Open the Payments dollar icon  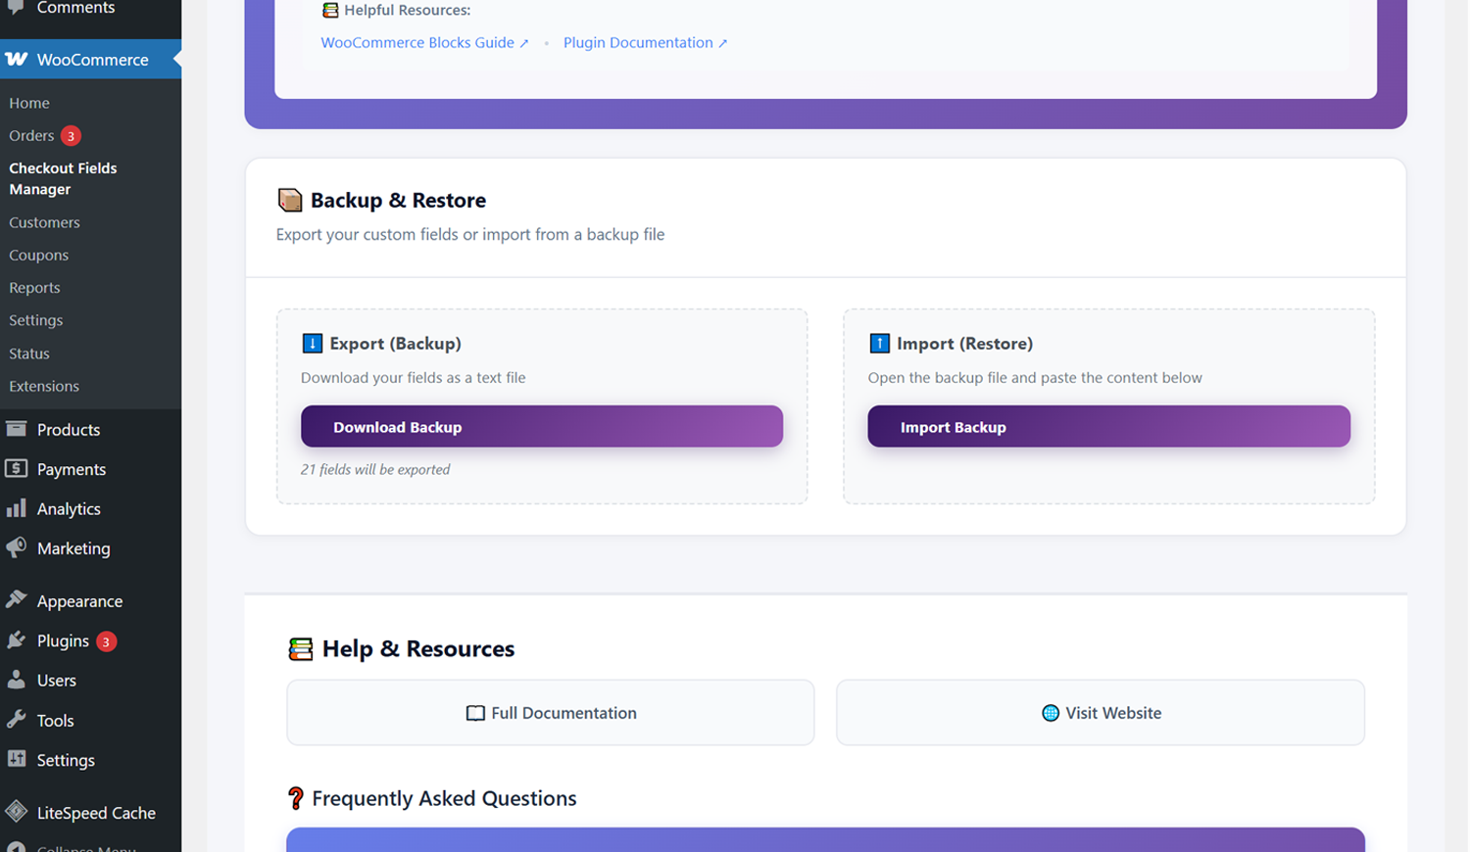[x=17, y=469]
